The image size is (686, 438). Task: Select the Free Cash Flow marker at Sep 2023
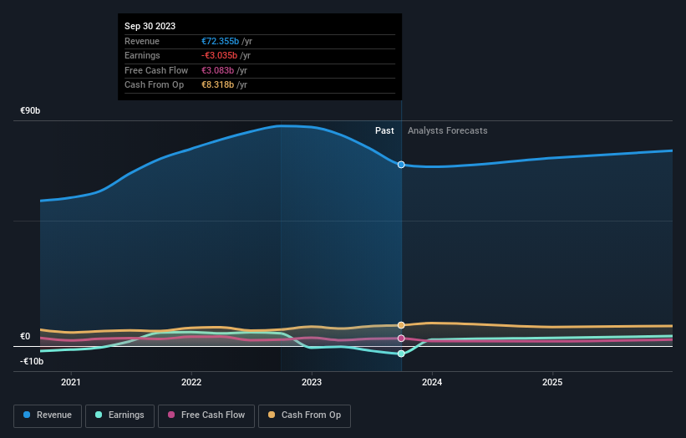pos(401,339)
